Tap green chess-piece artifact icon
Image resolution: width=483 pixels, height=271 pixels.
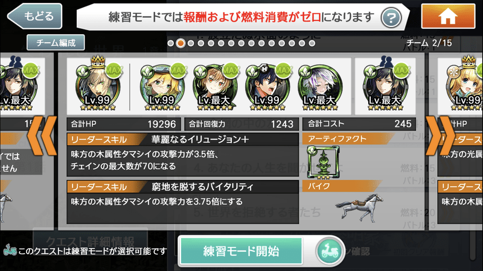click(x=323, y=163)
